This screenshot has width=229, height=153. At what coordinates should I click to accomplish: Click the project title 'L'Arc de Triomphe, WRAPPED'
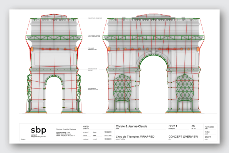click(135, 136)
